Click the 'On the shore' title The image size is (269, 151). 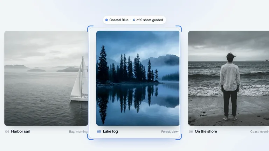point(206,131)
